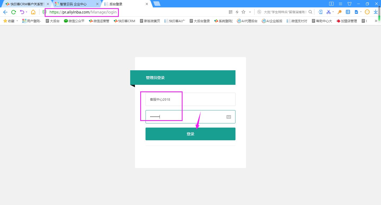Viewport: 381px width, 205px height.
Task: Expand dropdown arrow next to bookmark star
Action: coord(250,12)
